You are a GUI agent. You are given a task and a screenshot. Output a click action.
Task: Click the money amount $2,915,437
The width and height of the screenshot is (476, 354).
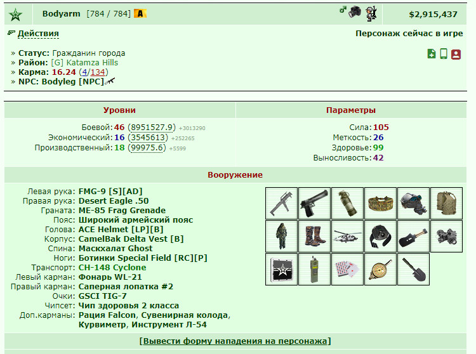click(x=433, y=14)
